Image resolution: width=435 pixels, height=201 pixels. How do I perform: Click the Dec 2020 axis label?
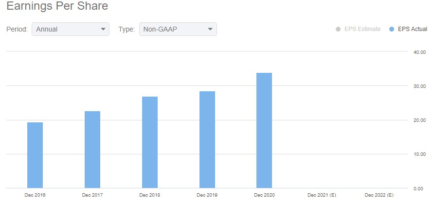(x=264, y=195)
